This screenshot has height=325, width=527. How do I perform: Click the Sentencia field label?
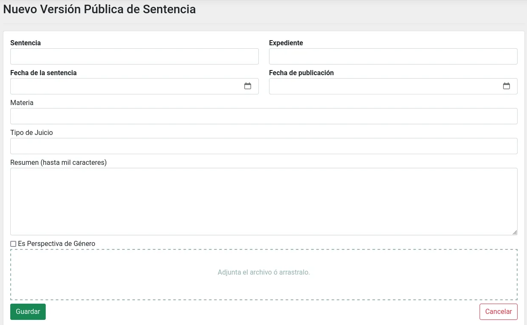point(25,43)
